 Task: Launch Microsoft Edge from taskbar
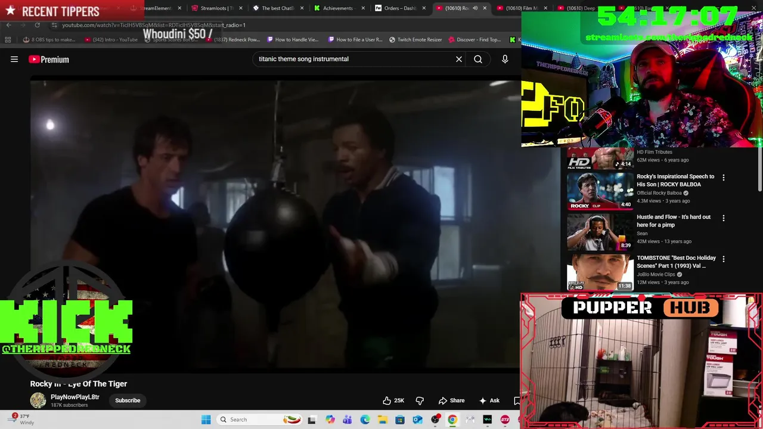tap(365, 419)
